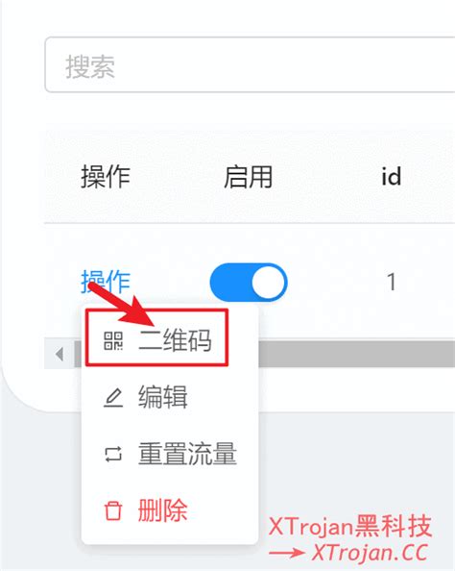Open the blue 操作 dropdown link
Viewport: 455px width, 571px height.
pos(106,282)
